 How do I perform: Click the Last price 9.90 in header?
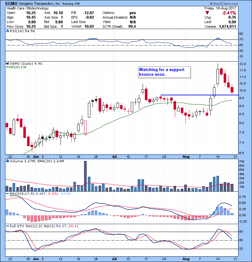coord(232,22)
